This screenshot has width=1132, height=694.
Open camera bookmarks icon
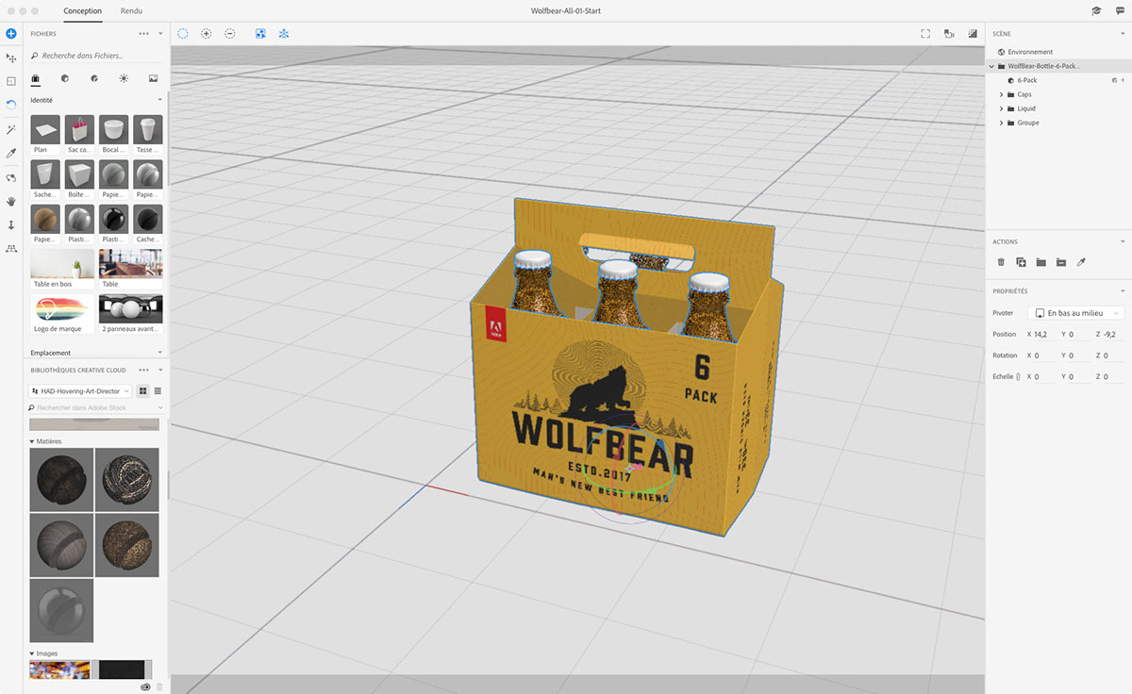coord(950,34)
